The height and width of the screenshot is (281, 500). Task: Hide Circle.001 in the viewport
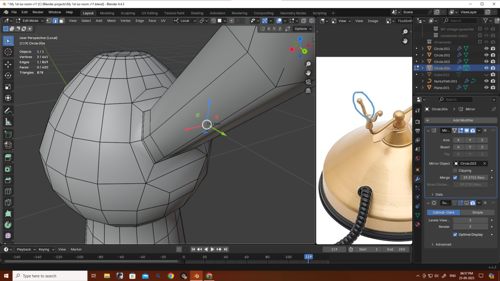click(x=486, y=49)
